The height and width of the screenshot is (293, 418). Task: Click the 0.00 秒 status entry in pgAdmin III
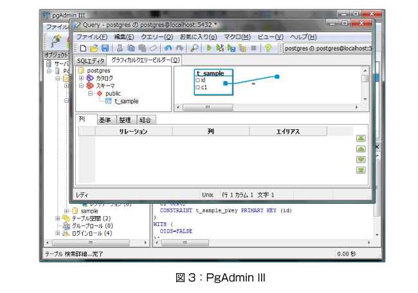347,254
